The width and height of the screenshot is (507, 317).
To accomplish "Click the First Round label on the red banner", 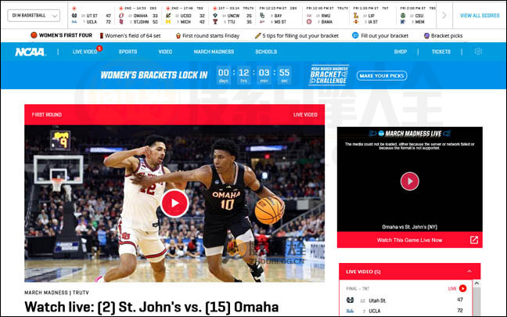I will (x=47, y=115).
